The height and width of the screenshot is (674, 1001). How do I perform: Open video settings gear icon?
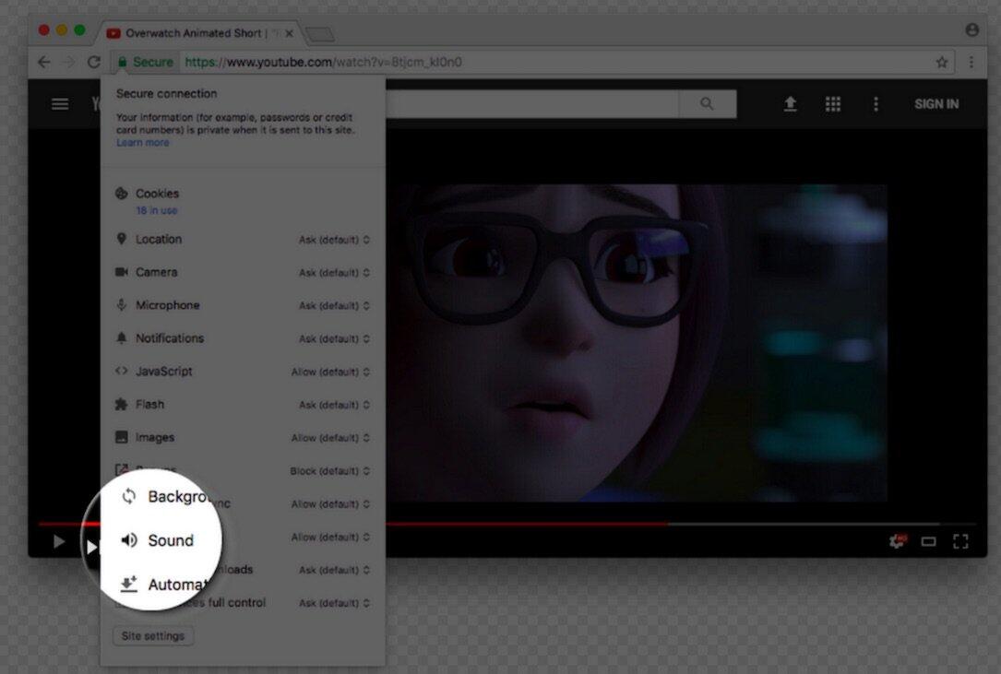(x=896, y=541)
